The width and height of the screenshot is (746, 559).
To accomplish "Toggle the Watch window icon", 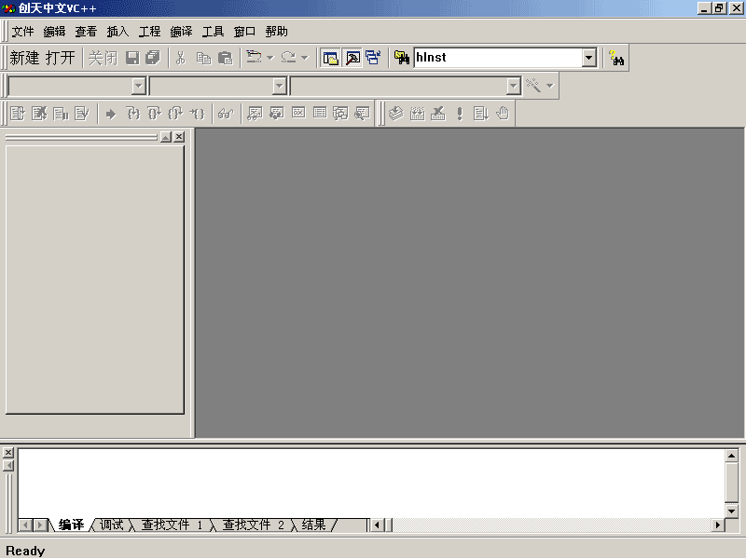I will point(255,114).
